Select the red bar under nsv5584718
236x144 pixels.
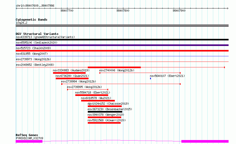pyautogui.click(x=92, y=95)
